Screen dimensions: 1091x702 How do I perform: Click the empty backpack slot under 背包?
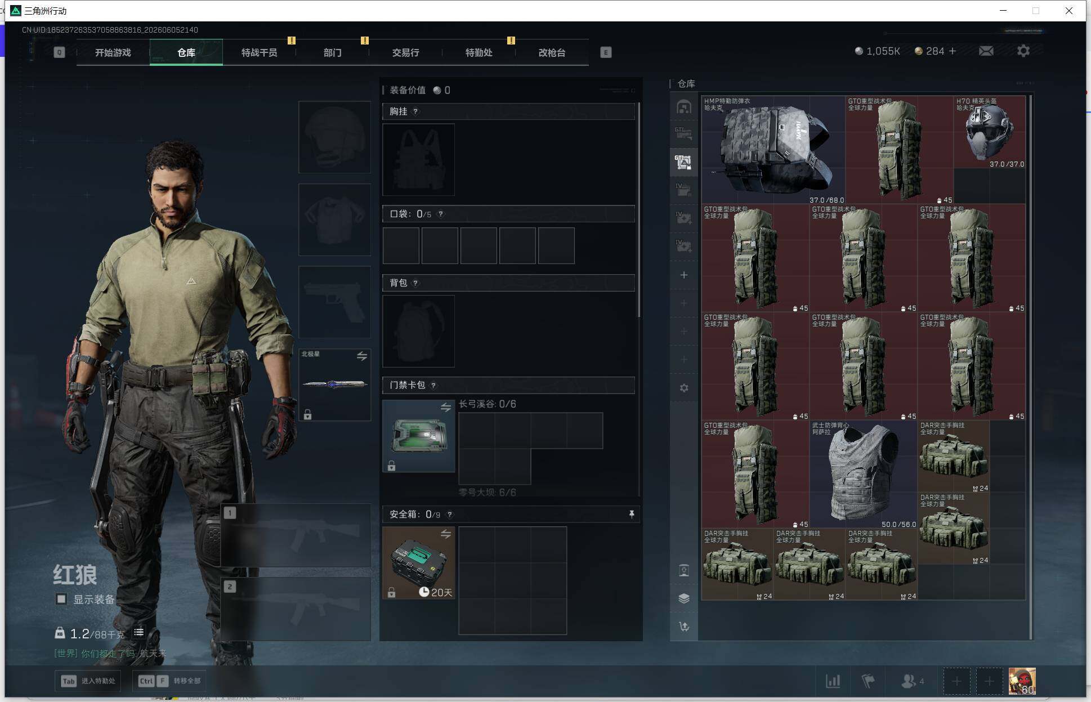tap(418, 331)
